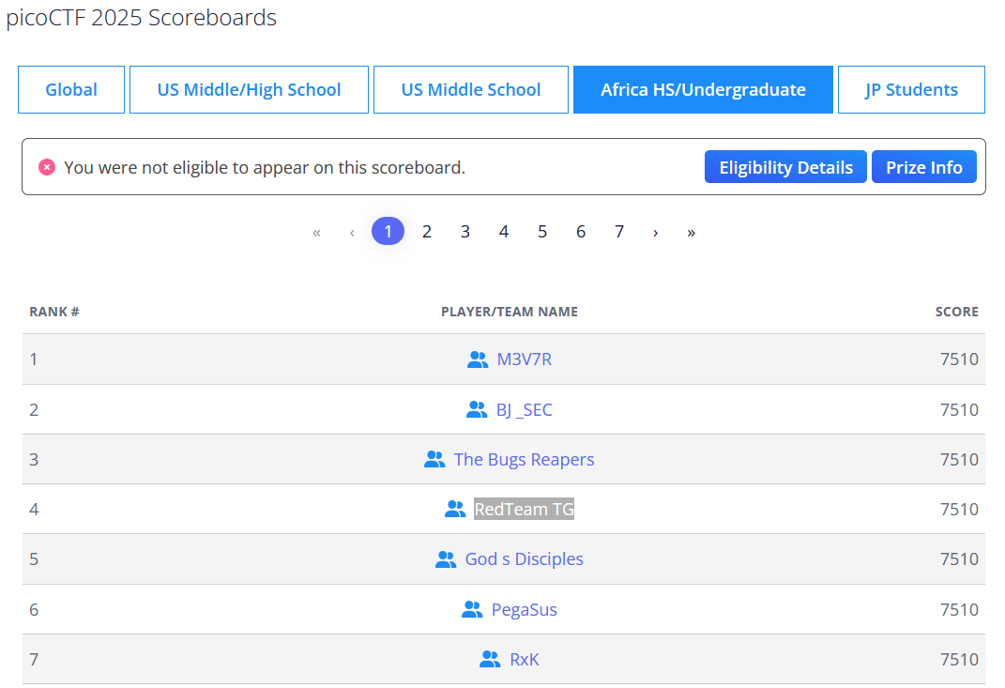Jump to the last page of results
This screenshot has width=1005, height=688.
pyautogui.click(x=691, y=232)
